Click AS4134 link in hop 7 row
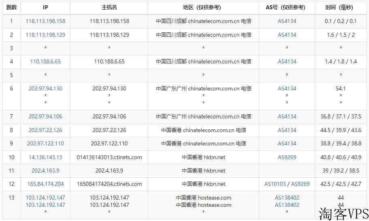The image size is (369, 221). click(287, 116)
